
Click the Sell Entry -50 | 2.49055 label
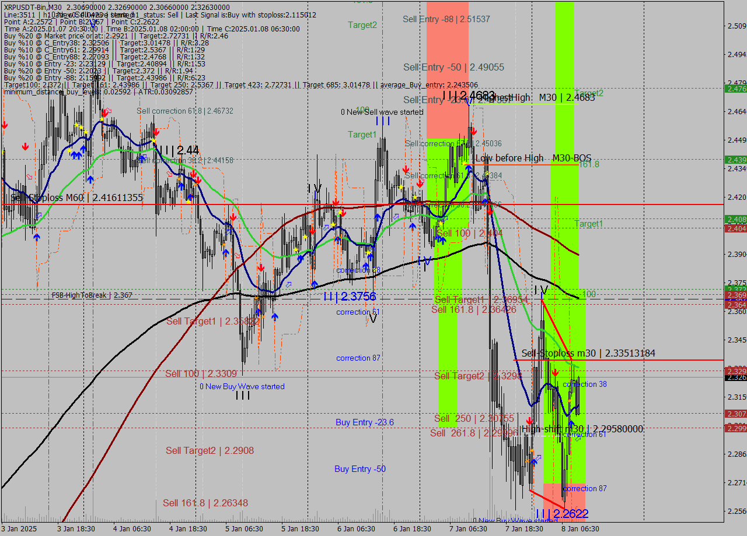[x=453, y=67]
